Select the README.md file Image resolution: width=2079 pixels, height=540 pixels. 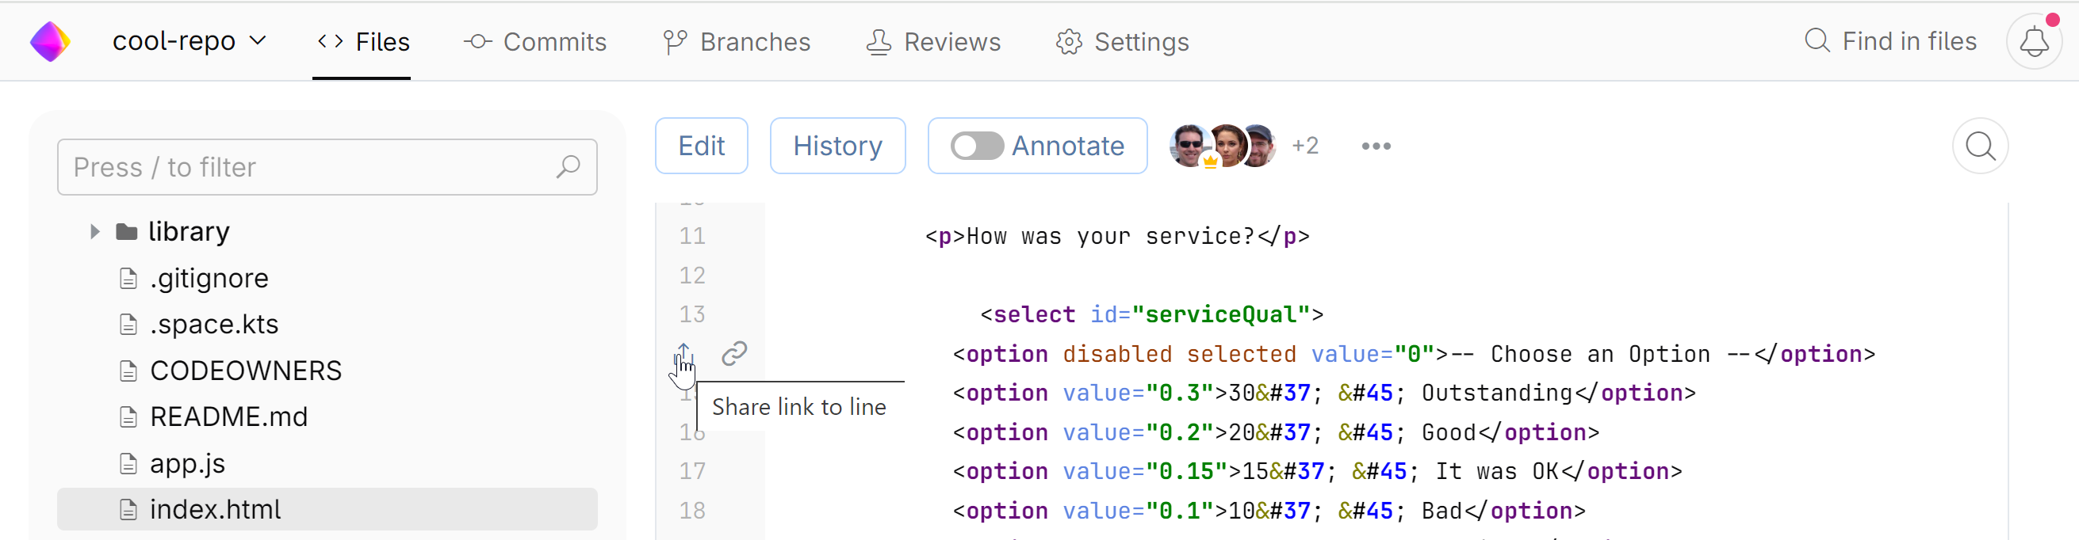pyautogui.click(x=228, y=416)
